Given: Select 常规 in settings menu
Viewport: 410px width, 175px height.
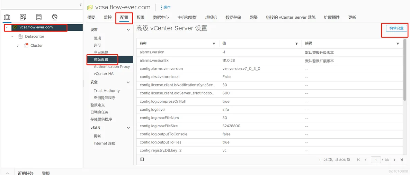Looking at the screenshot, I should pos(97,38).
